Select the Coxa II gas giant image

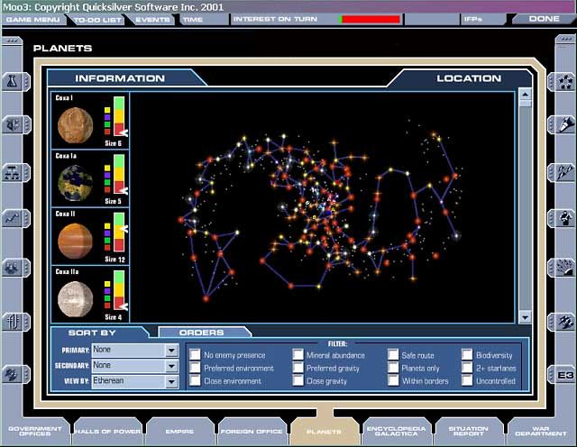coord(75,242)
